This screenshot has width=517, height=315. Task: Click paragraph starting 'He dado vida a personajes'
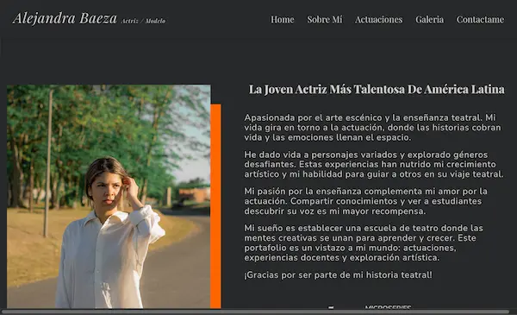click(374, 165)
